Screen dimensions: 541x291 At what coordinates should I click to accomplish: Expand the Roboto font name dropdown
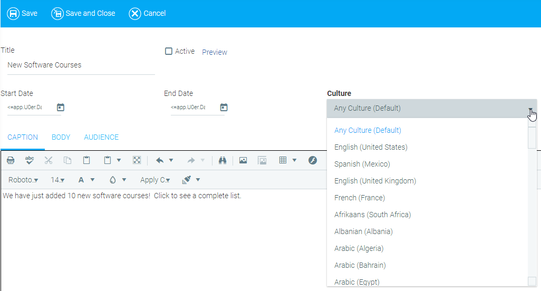click(x=23, y=180)
